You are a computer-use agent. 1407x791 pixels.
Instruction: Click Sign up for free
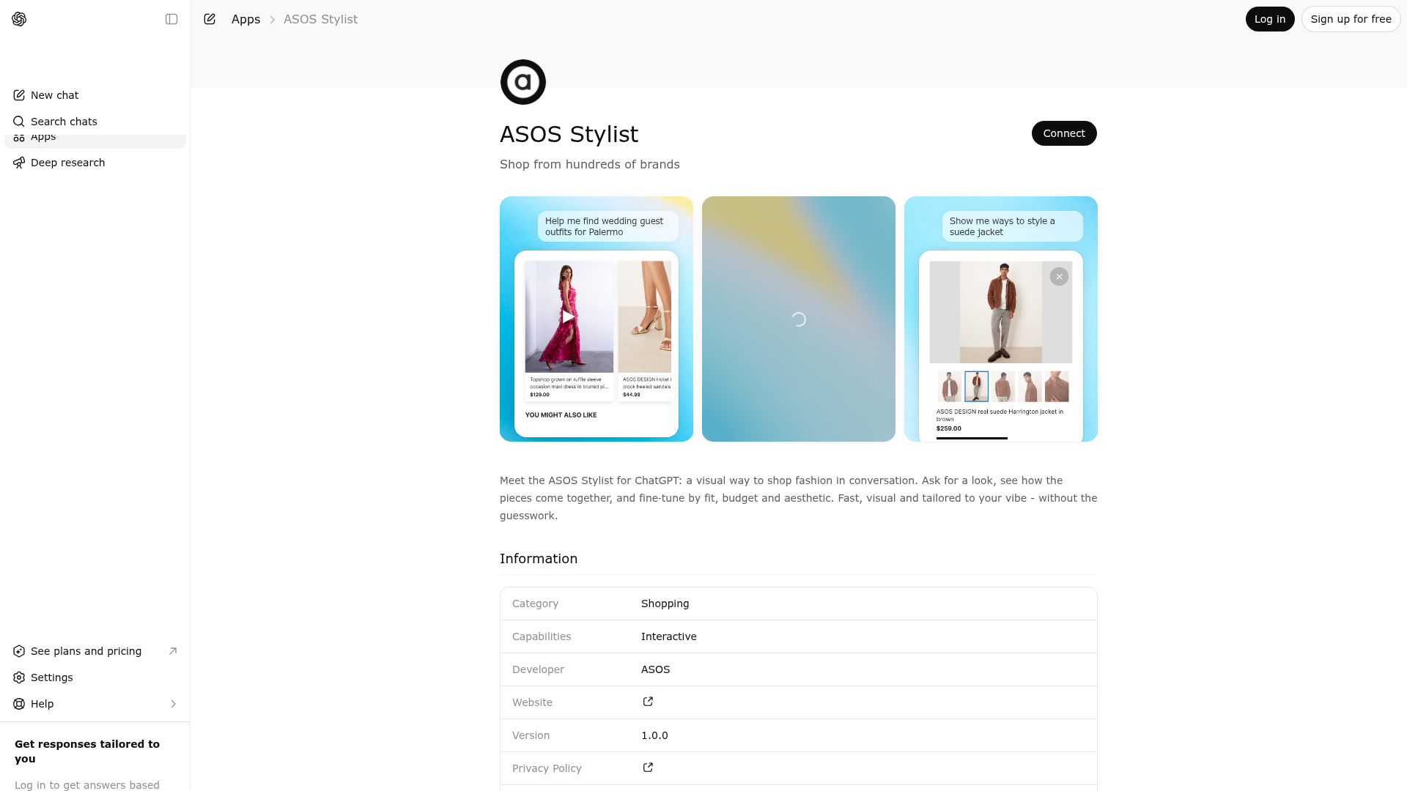coord(1351,19)
